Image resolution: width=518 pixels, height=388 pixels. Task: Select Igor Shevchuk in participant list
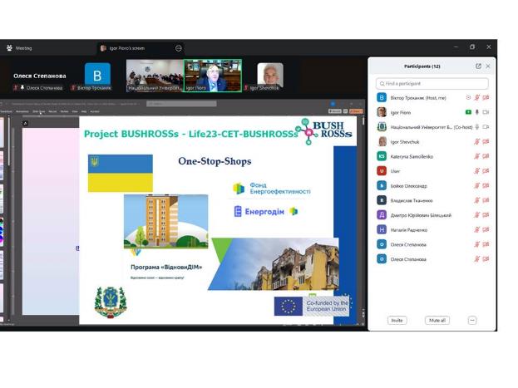tap(432, 142)
